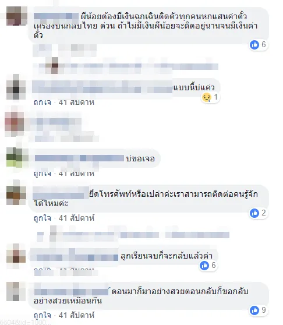Screen dimensions: 283x325
Task: Click blurred commenter name before ผีน้อยต้องมีเงิน
Action: point(56,16)
